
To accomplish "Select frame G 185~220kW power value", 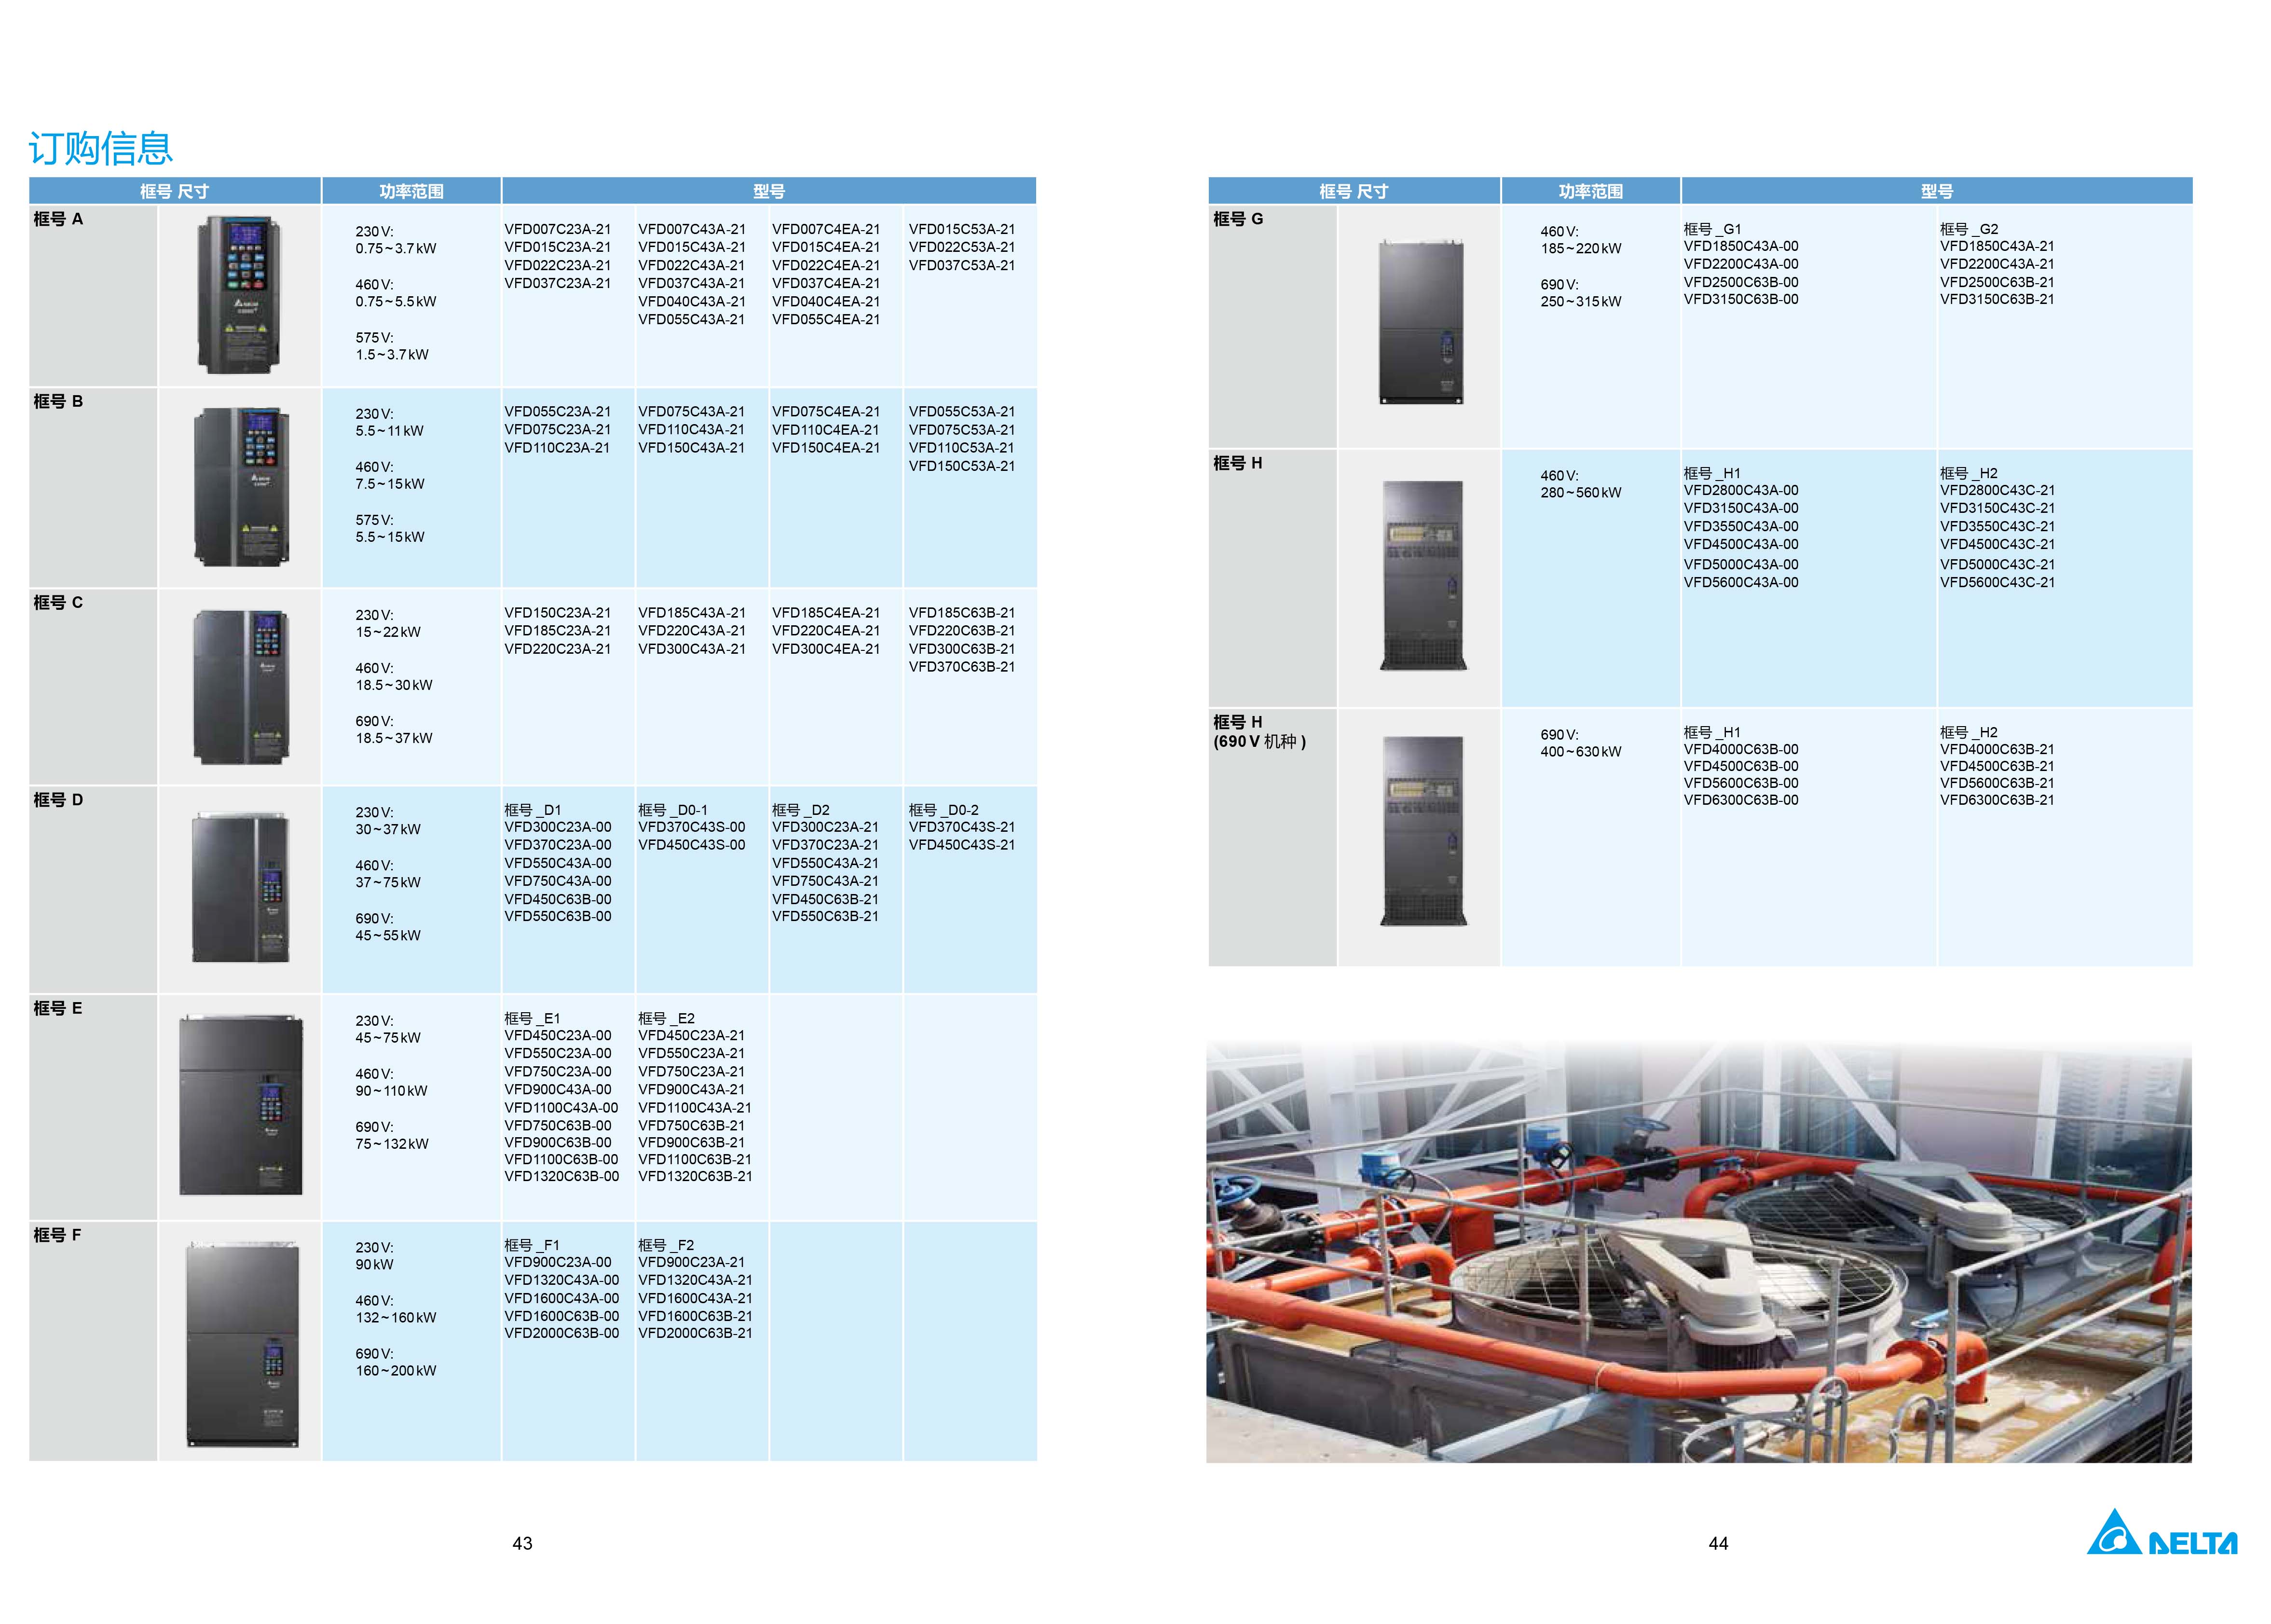I will point(1580,249).
